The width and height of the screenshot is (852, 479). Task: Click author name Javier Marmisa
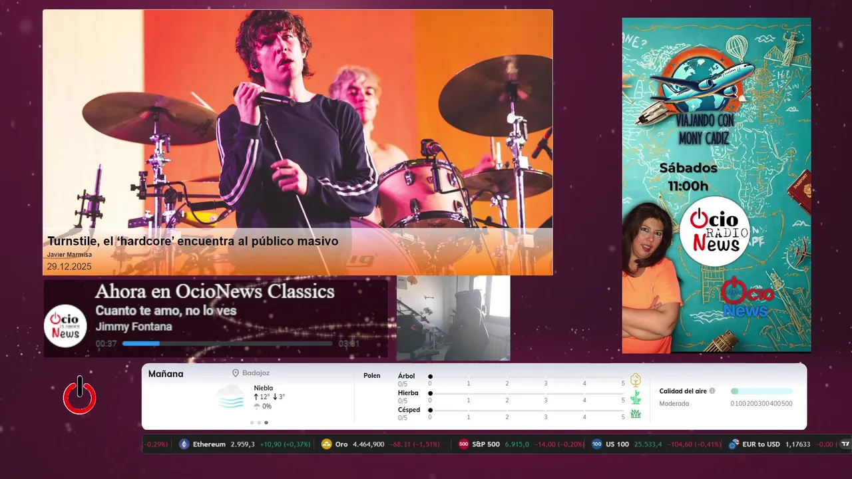point(69,255)
